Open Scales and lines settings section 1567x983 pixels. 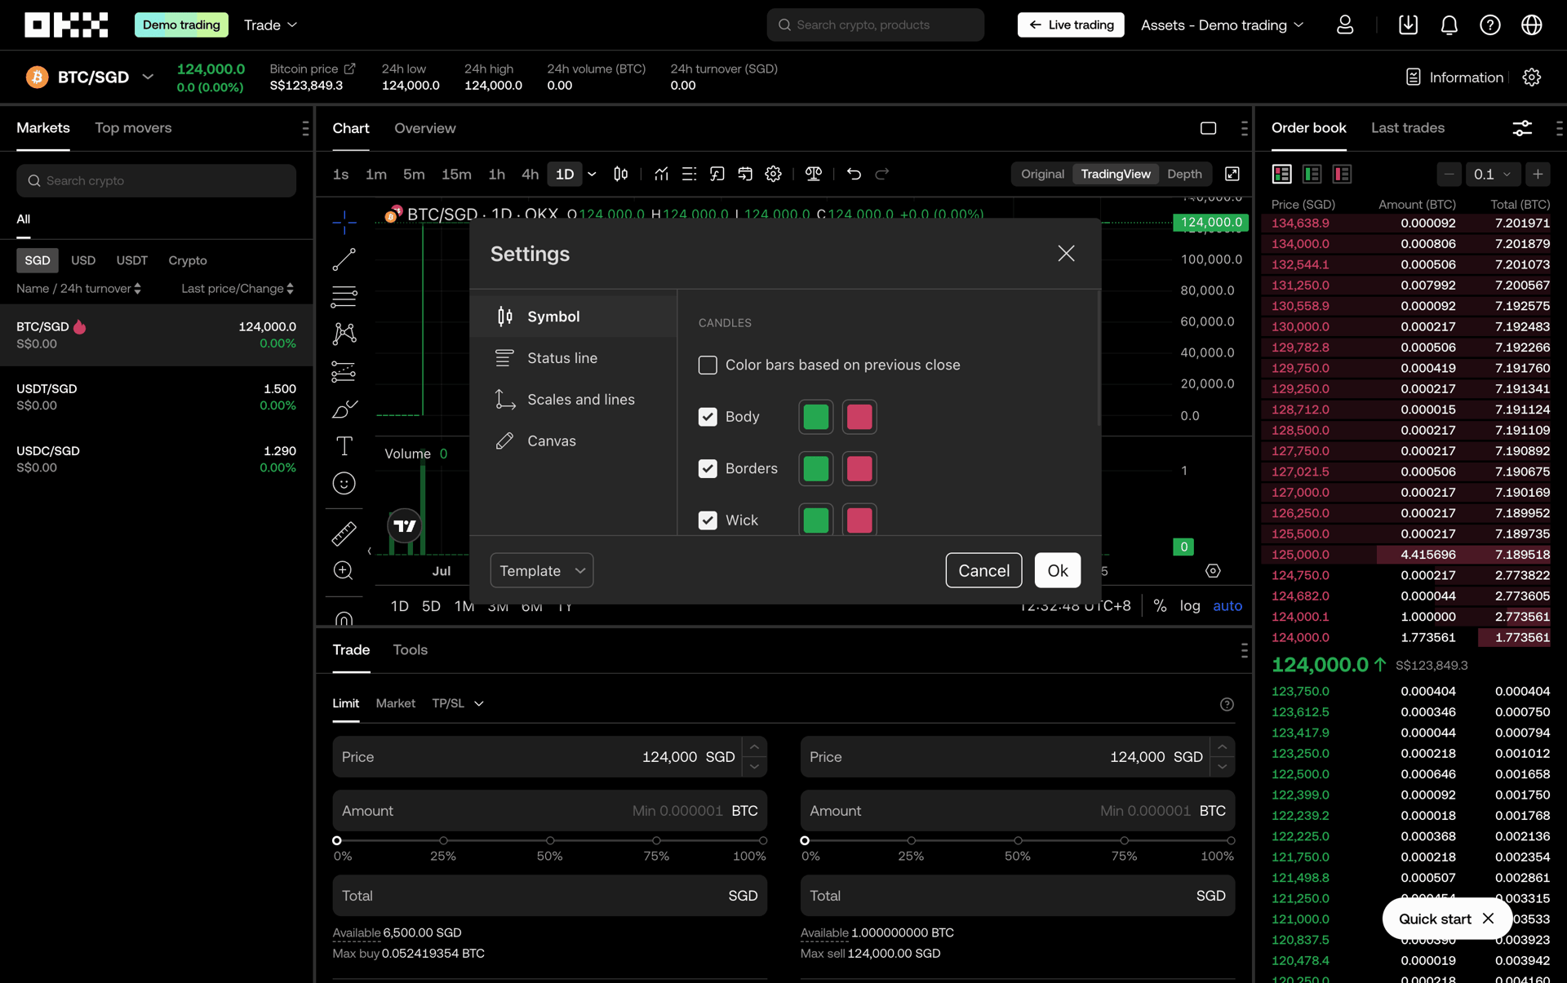coord(574,400)
